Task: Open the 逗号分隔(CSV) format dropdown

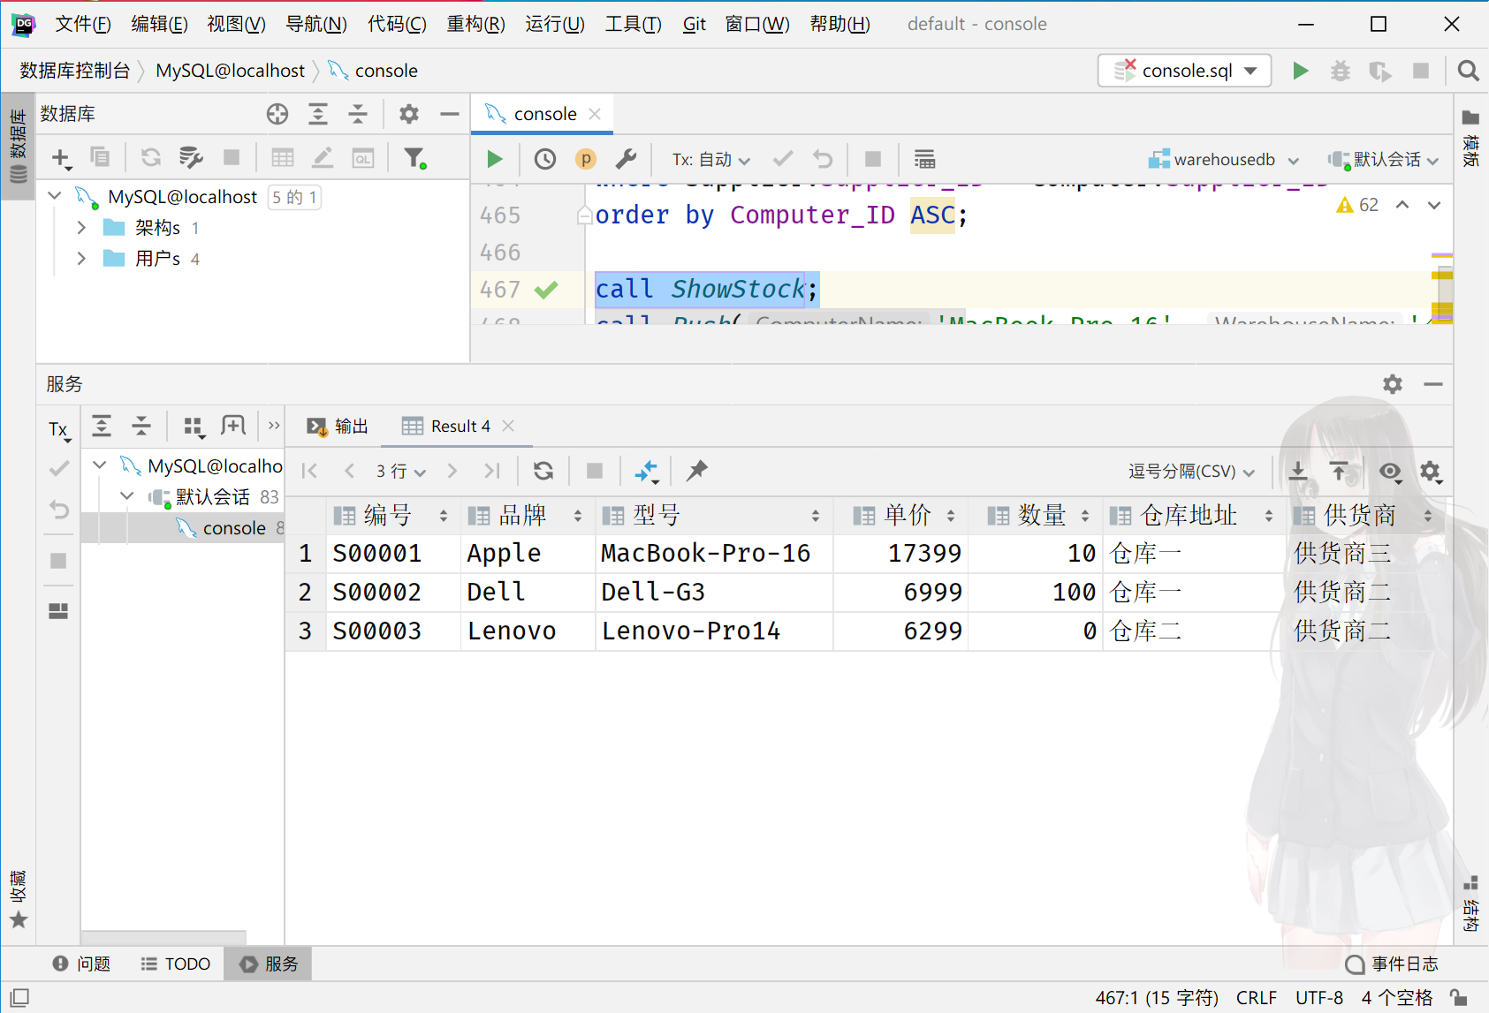Action: tap(1191, 472)
